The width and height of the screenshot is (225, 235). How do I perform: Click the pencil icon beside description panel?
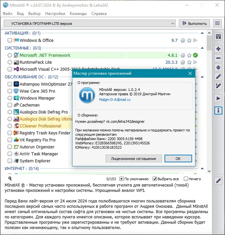(218, 181)
